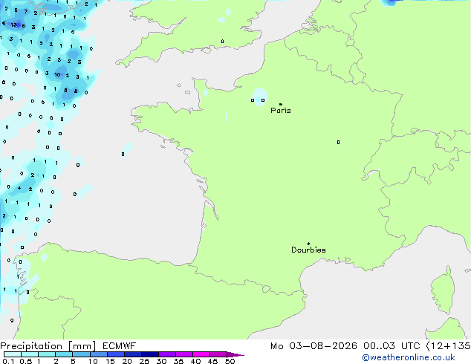Pick the 40–45 mm magenta legend swatch
Image resolution: width=471 pixels, height=364 pixels.
tap(201, 354)
